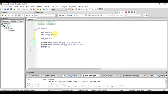
Task: Jump forward with right arrow icon
Action: [x=123, y=12]
